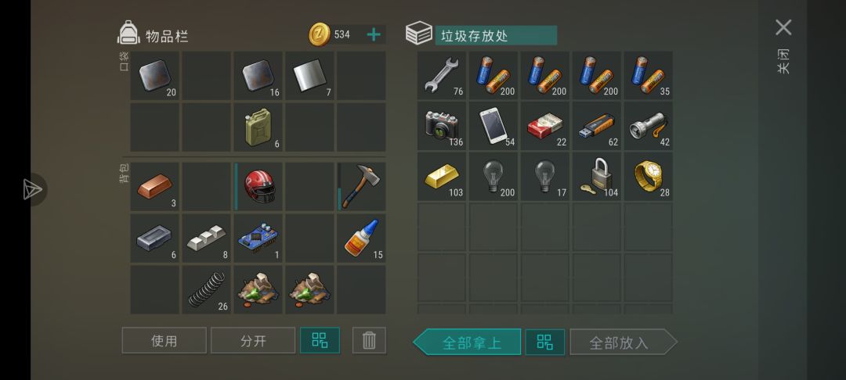Select the green fuel canister
The width and height of the screenshot is (846, 380).
[x=258, y=127]
